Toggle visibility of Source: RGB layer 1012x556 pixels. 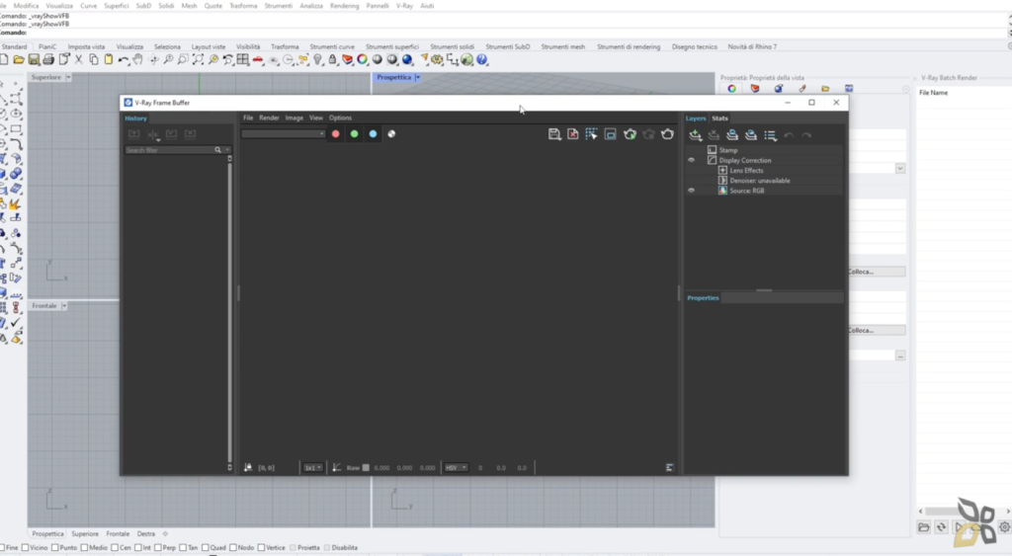pyautogui.click(x=691, y=191)
